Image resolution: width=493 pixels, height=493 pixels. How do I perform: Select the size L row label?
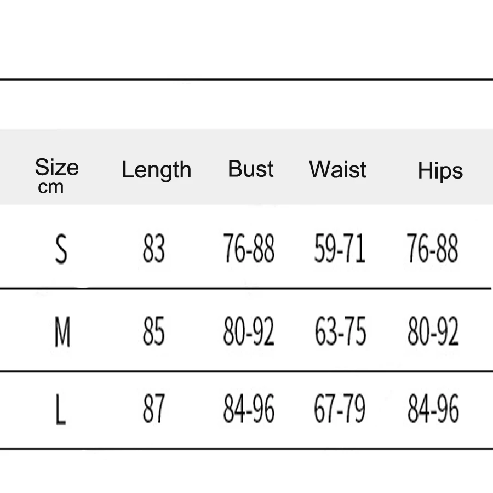60,409
